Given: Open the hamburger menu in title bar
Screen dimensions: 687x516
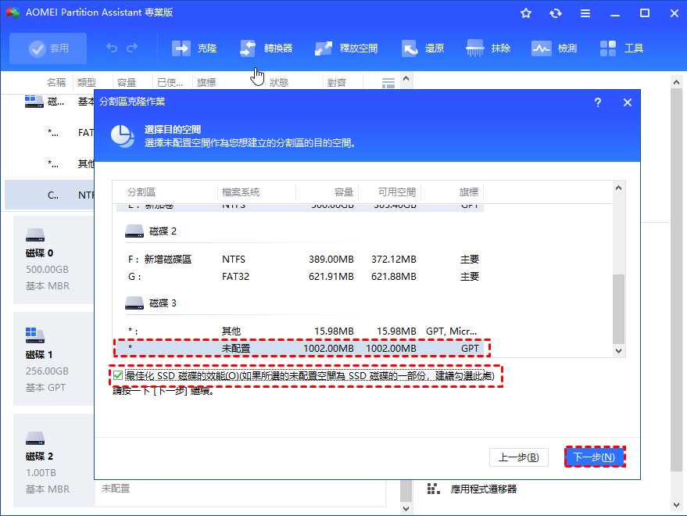Looking at the screenshot, I should click(585, 13).
